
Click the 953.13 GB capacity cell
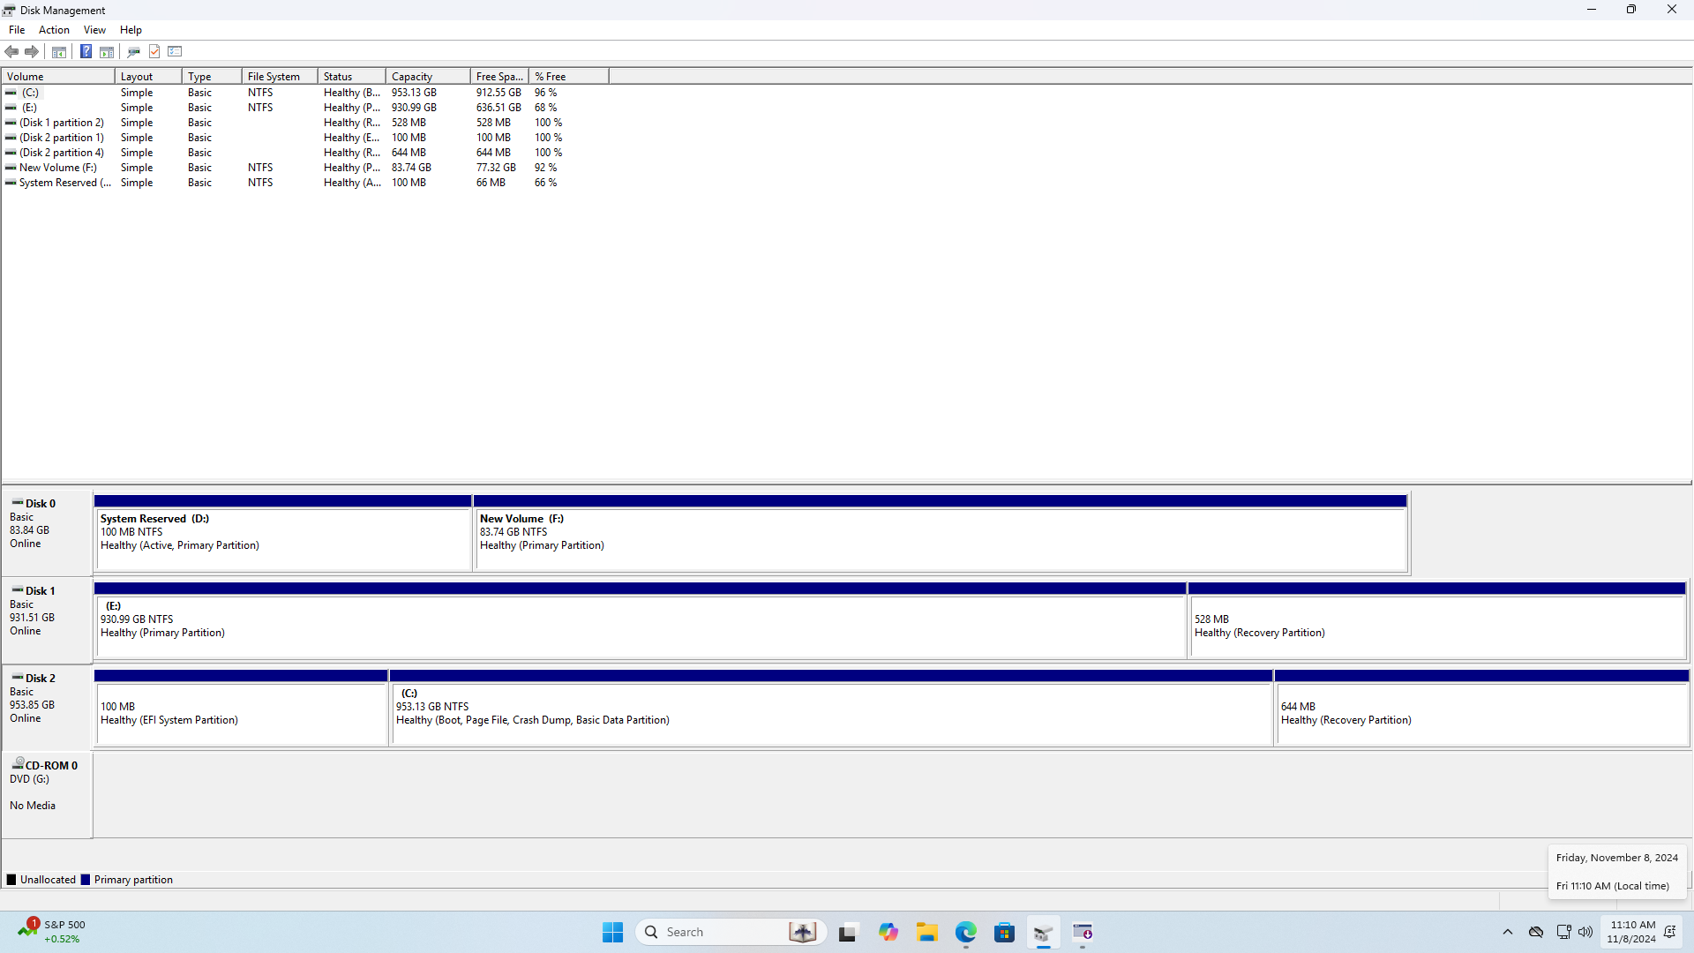point(414,93)
